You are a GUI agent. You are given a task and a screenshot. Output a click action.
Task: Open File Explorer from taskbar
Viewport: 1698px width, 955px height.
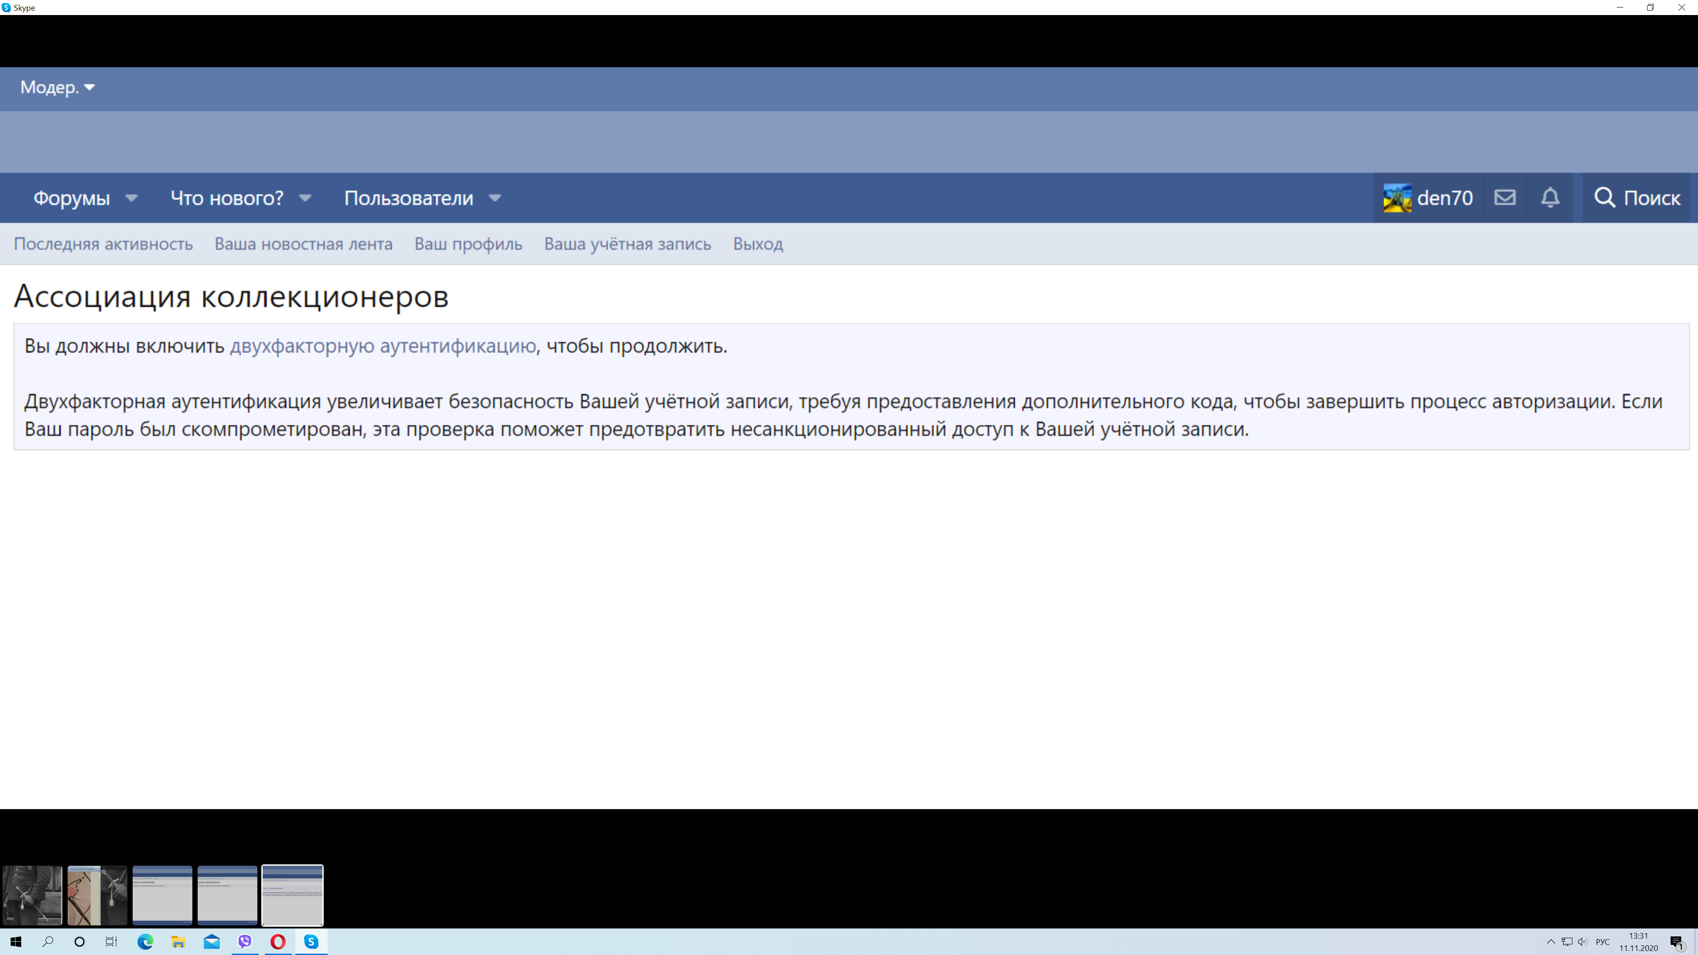(178, 942)
